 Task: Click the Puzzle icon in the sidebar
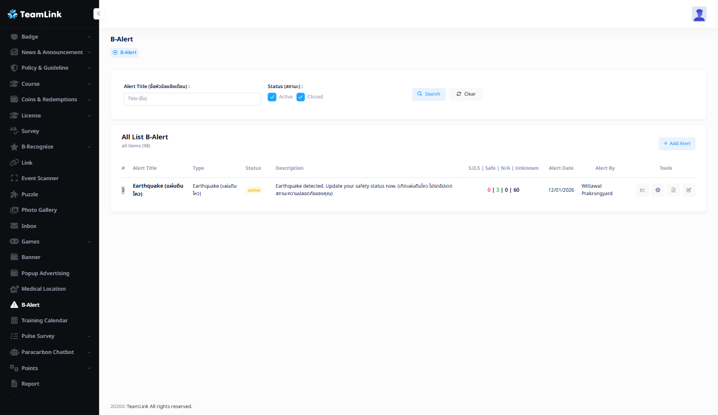[x=14, y=195]
